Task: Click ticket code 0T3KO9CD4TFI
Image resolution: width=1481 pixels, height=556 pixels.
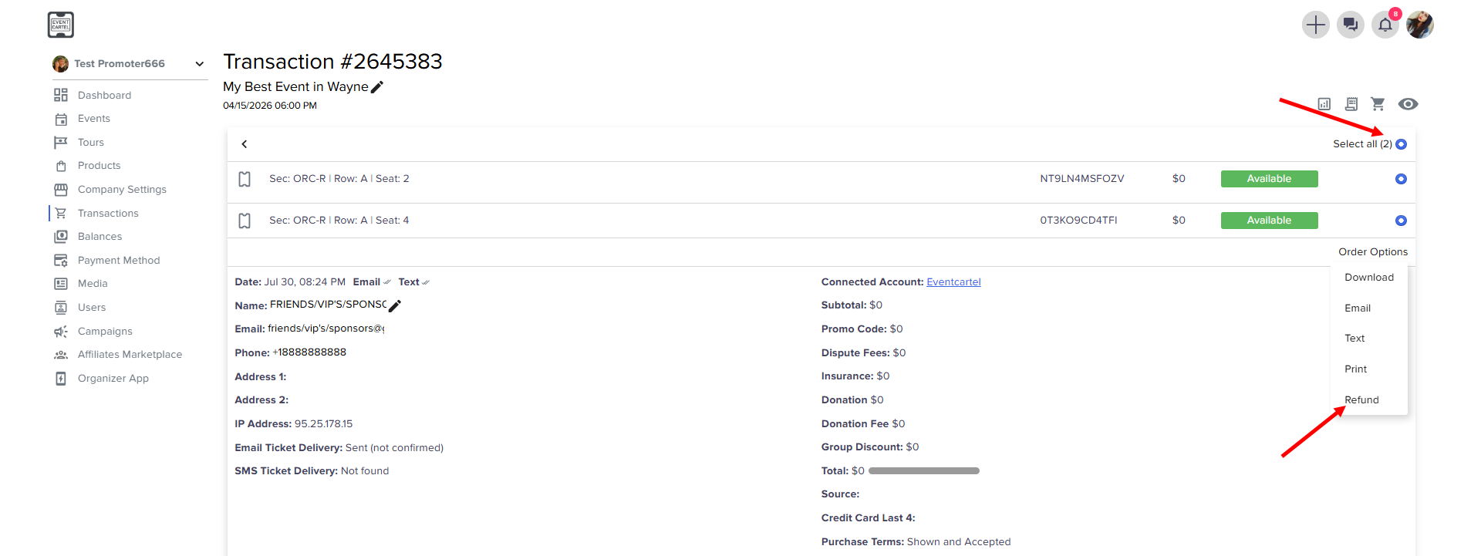Action: pos(1078,221)
